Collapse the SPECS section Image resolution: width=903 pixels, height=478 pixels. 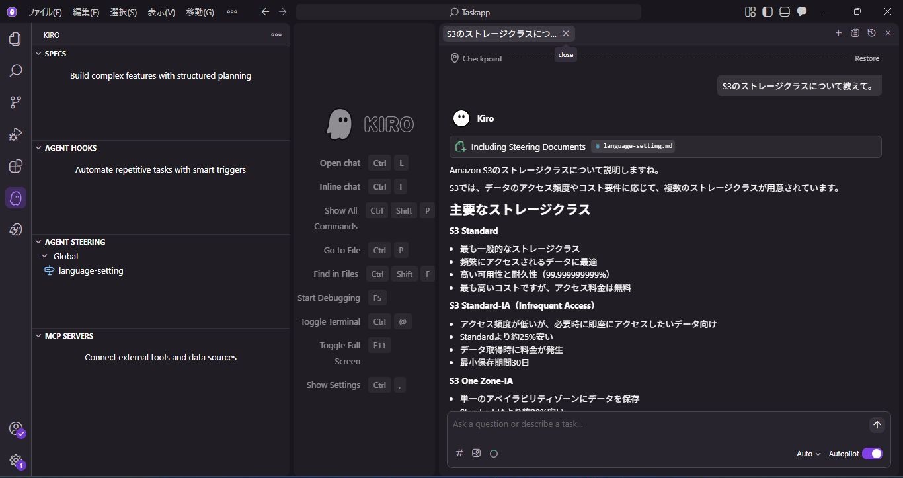38,54
